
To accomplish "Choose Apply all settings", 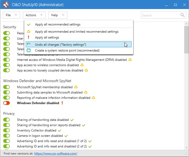I will point(79,37).
